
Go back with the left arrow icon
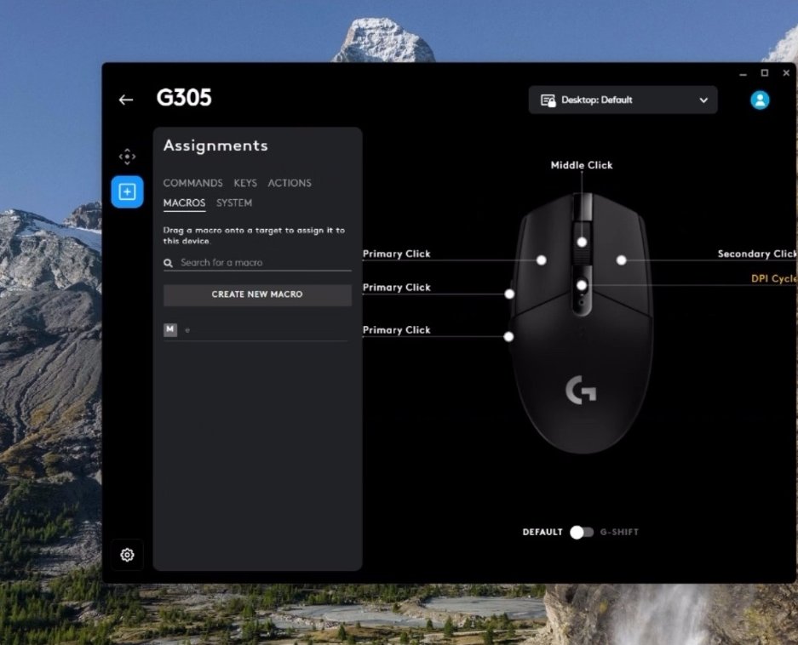pyautogui.click(x=126, y=100)
